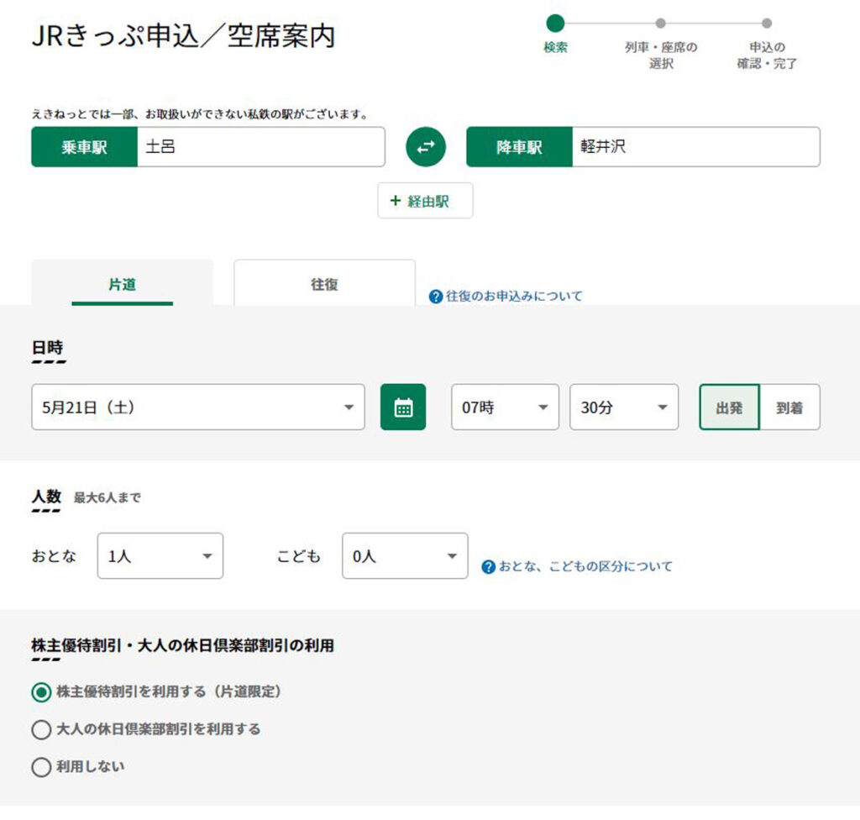Click the 検索 progress step
Viewport: 860px width, 820px height.
556,35
